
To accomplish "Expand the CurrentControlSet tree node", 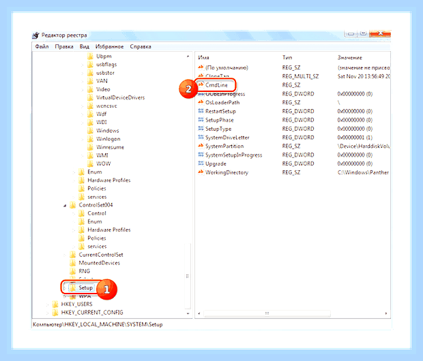I will pyautogui.click(x=65, y=255).
